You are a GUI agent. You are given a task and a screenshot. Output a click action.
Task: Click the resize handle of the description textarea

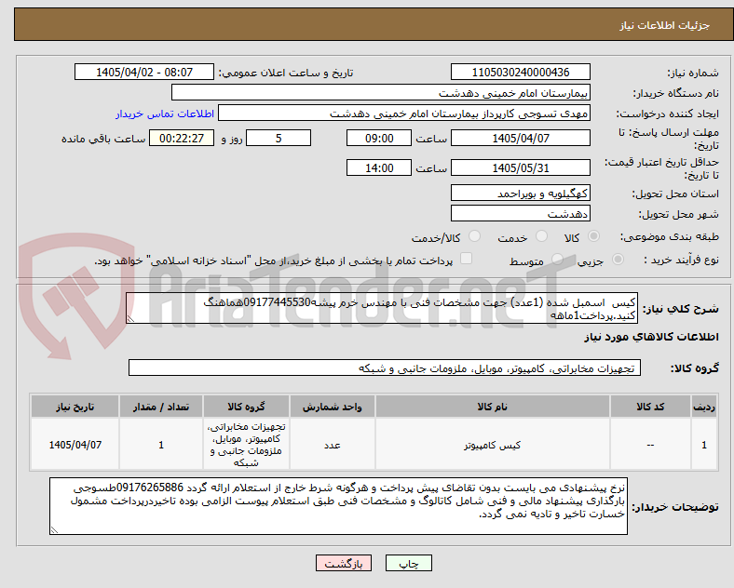point(130,319)
